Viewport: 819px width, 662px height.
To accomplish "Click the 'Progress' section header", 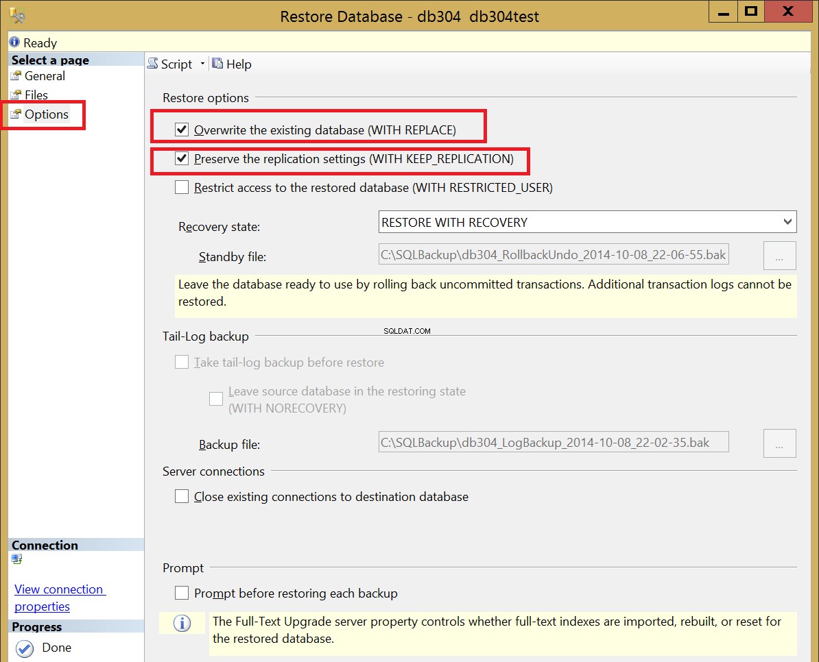I will 36,626.
